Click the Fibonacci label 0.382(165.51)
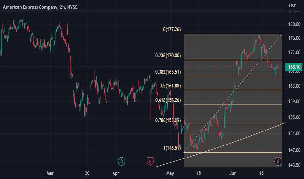304x179 pixels. coord(168,72)
